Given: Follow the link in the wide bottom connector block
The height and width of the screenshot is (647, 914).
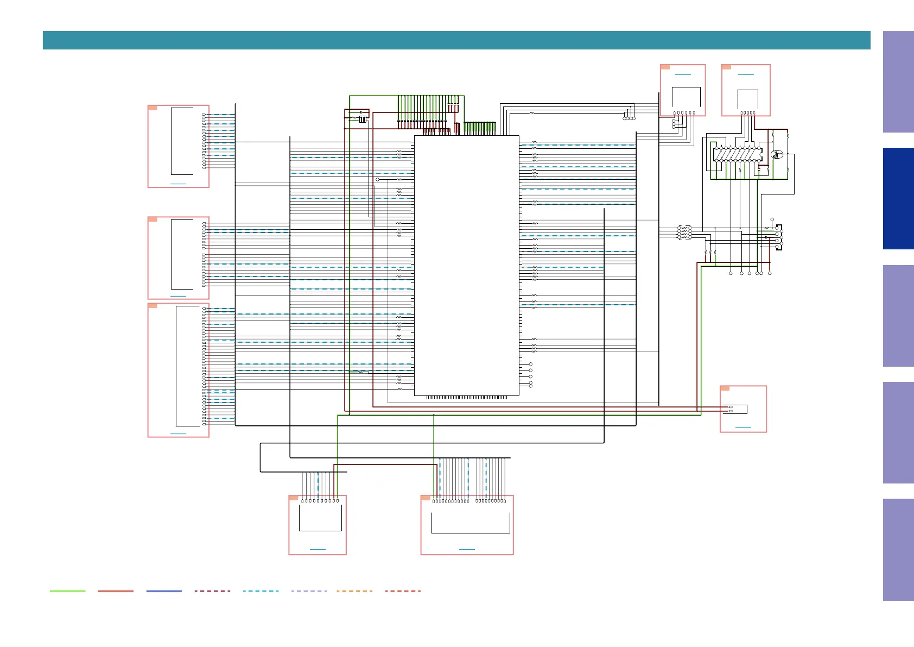Looking at the screenshot, I should pos(467,550).
